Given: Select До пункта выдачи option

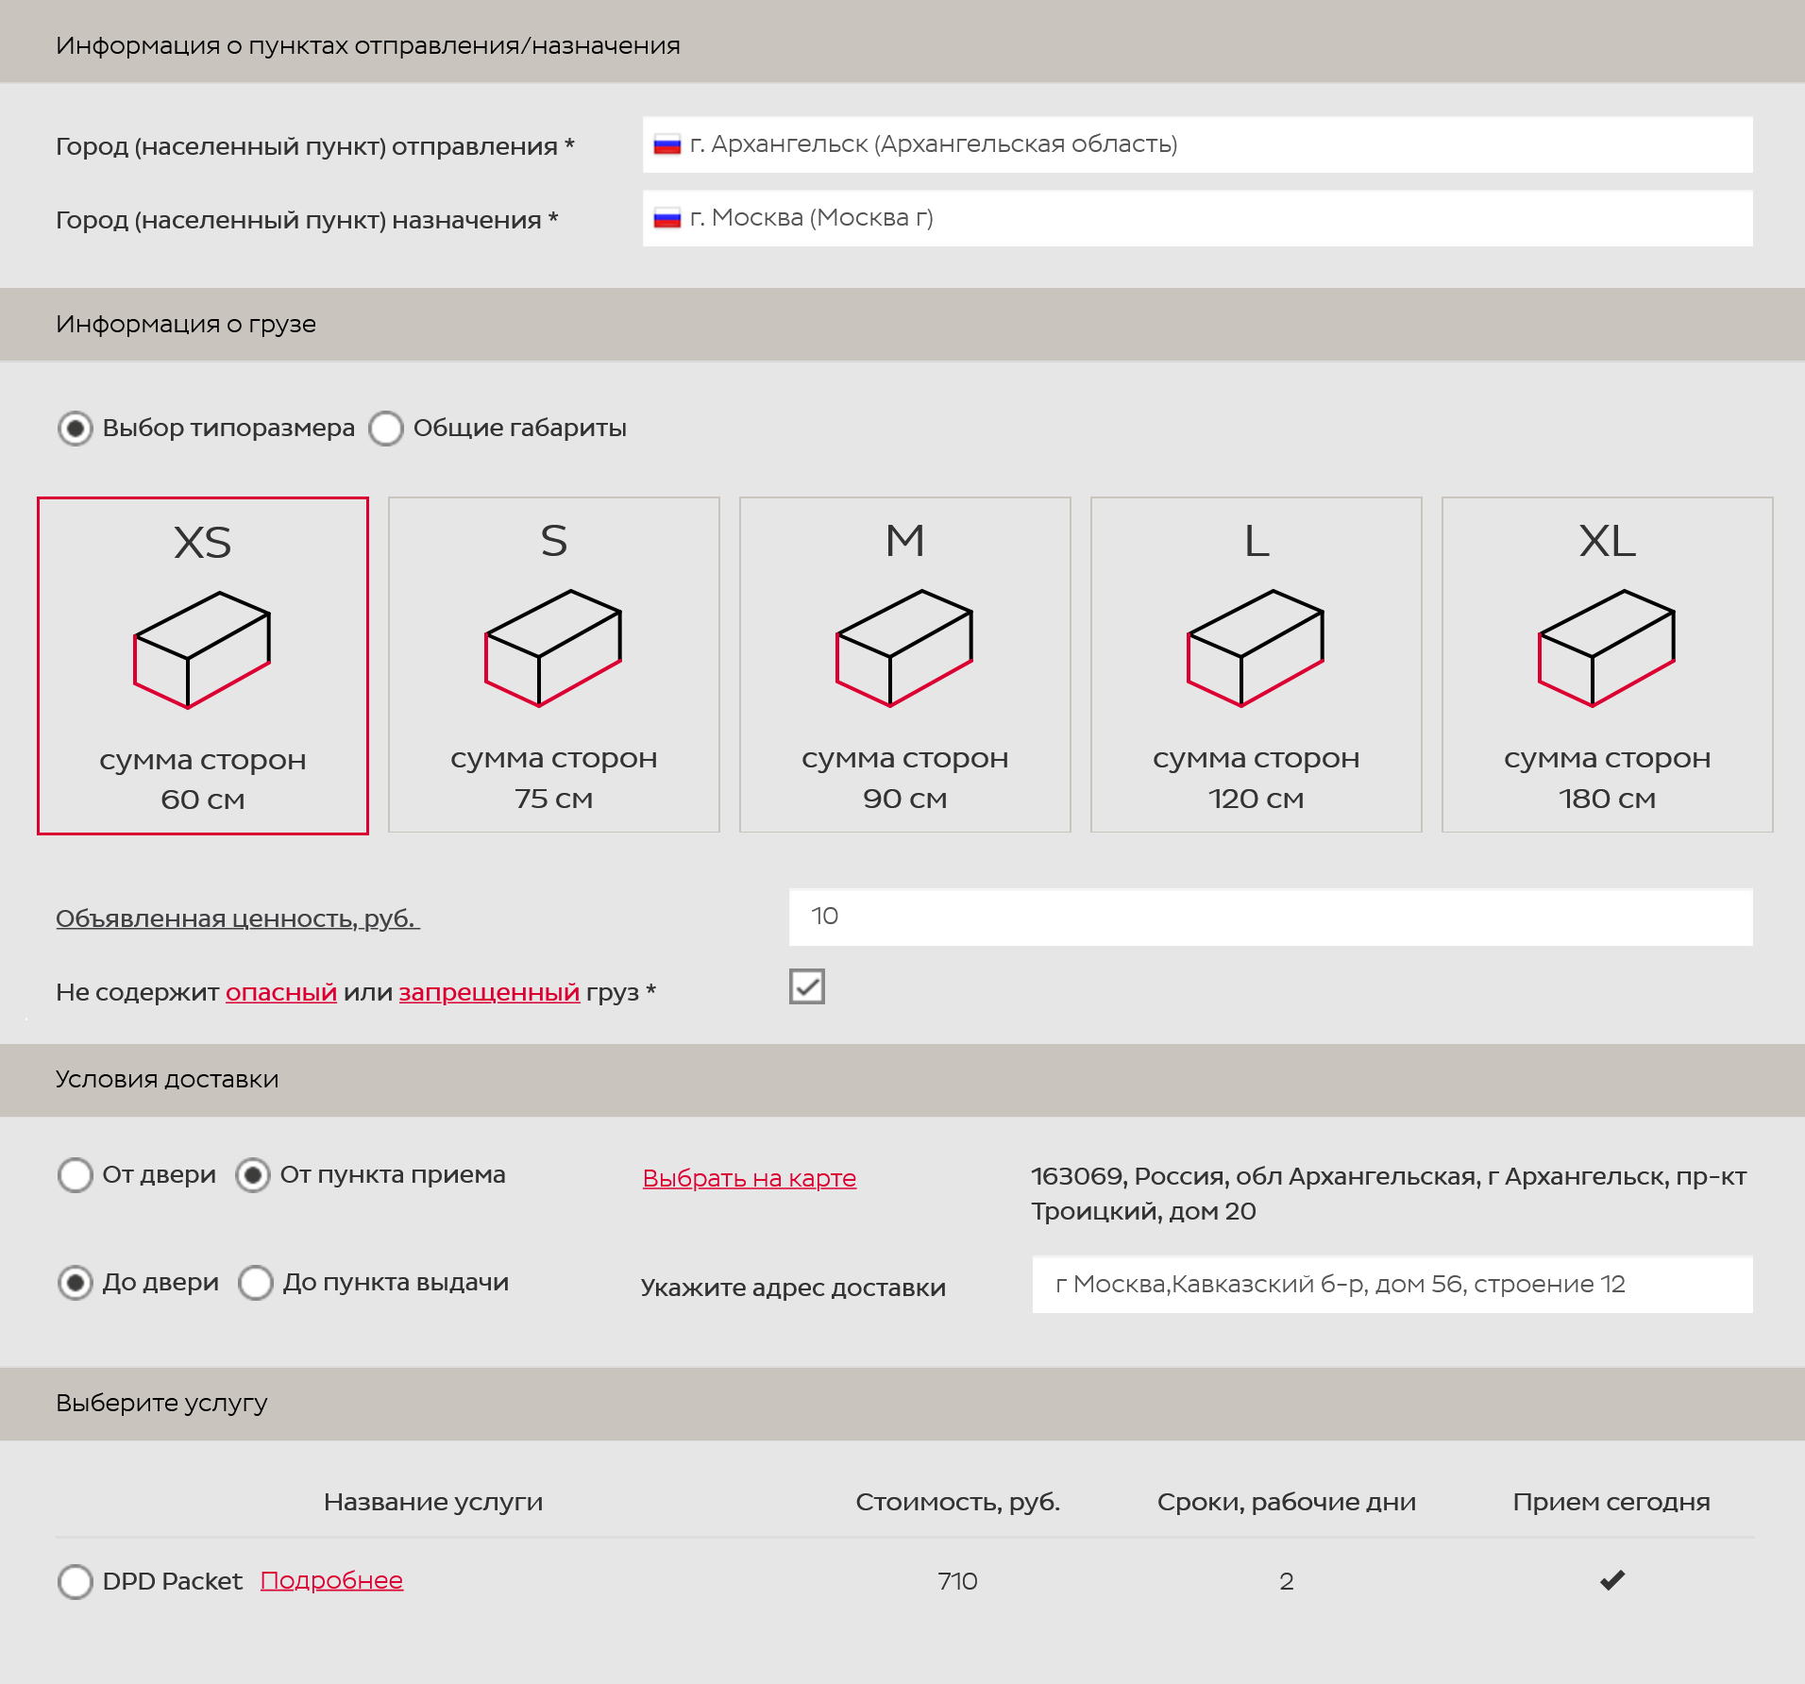Looking at the screenshot, I should (256, 1283).
